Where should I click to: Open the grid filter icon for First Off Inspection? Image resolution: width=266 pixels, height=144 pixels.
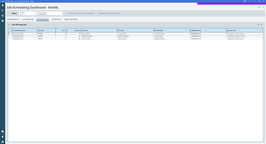click(259, 25)
